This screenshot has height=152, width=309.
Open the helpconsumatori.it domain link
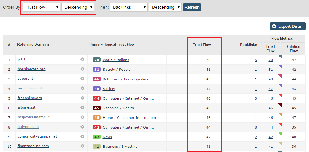[33, 117]
